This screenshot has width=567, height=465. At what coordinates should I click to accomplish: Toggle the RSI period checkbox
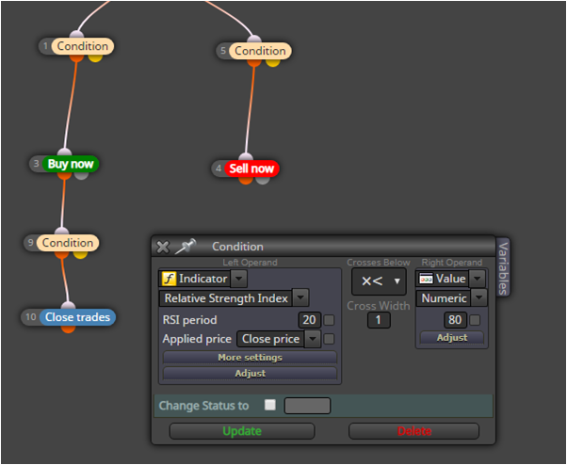[x=329, y=320]
